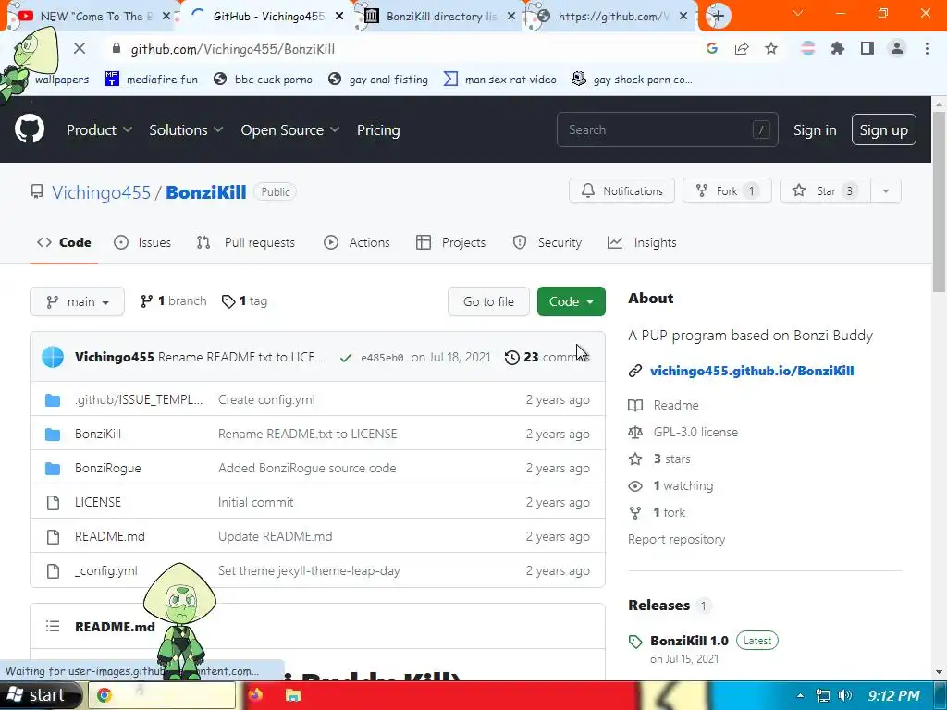Click the BonziRogue folder icon

[x=53, y=468]
